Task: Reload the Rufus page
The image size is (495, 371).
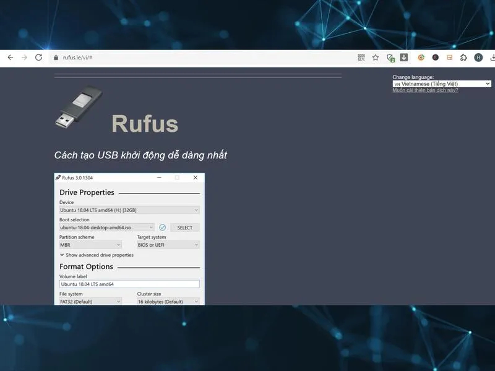Action: 38,58
